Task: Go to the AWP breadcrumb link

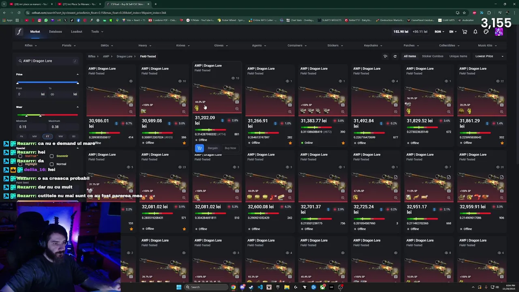Action: [106, 56]
